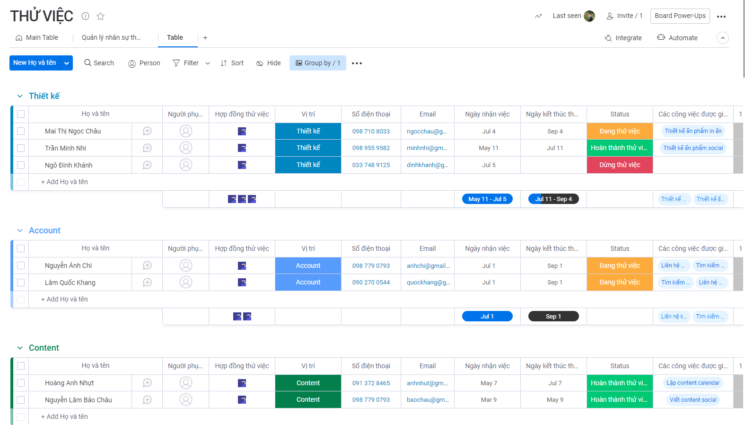
Task: Open the Automate button
Action: click(x=677, y=38)
